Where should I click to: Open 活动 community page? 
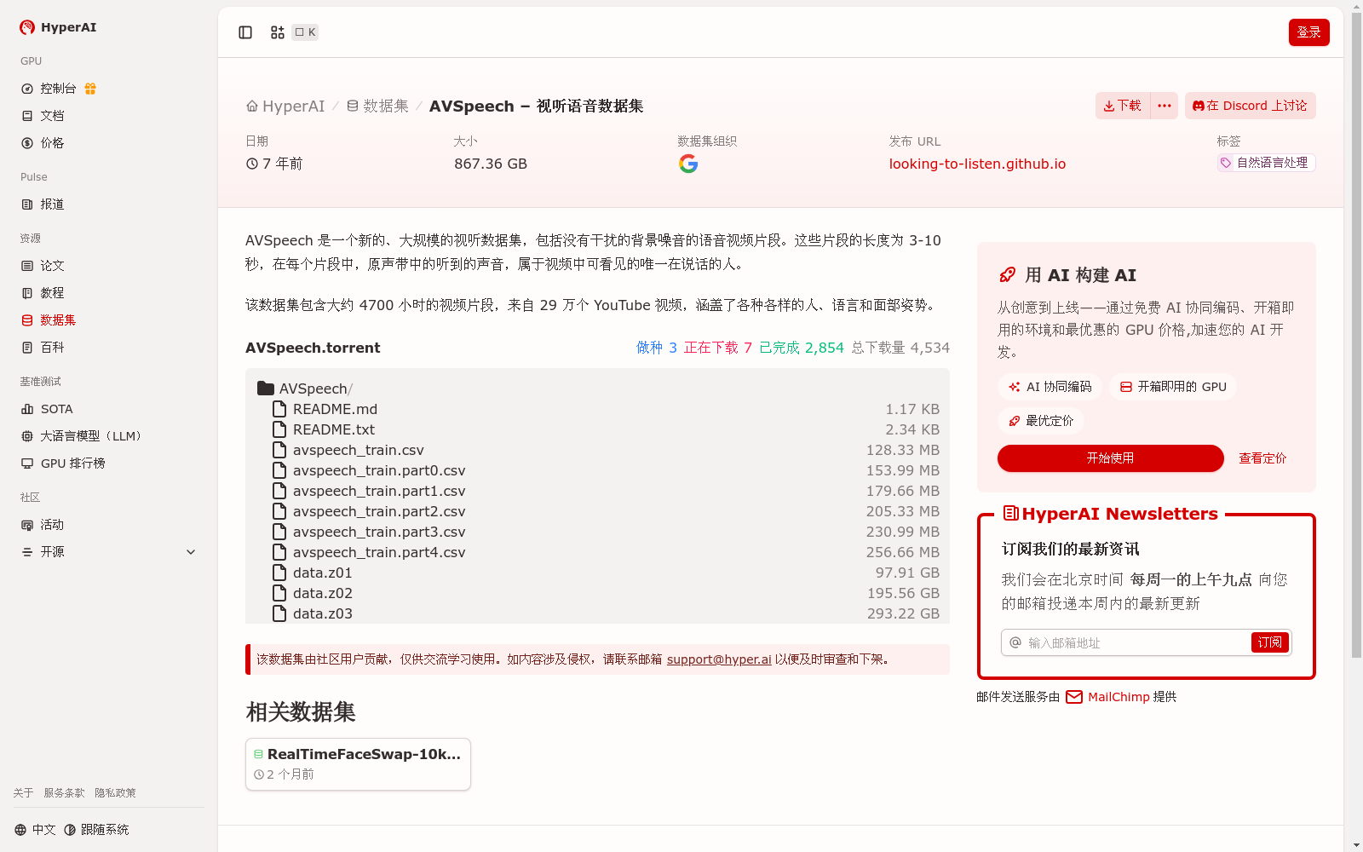[43, 525]
